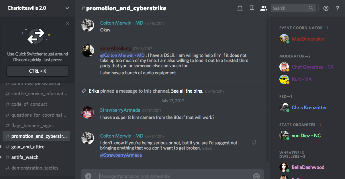345x179 pixels.
Task: Open the help question mark icon
Action: tap(338, 8)
